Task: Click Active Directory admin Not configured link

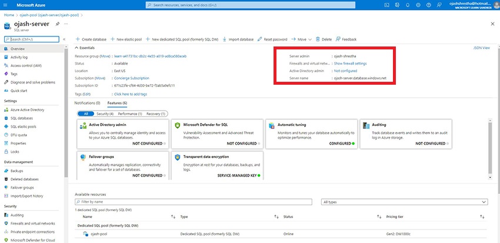Action: (x=346, y=71)
